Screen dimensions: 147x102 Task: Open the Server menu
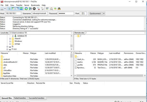coord(27,5)
